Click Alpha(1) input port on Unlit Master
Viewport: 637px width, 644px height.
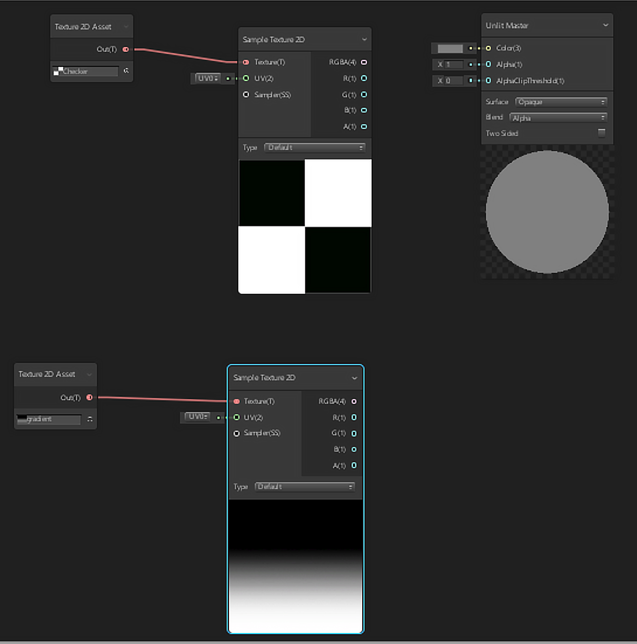488,64
